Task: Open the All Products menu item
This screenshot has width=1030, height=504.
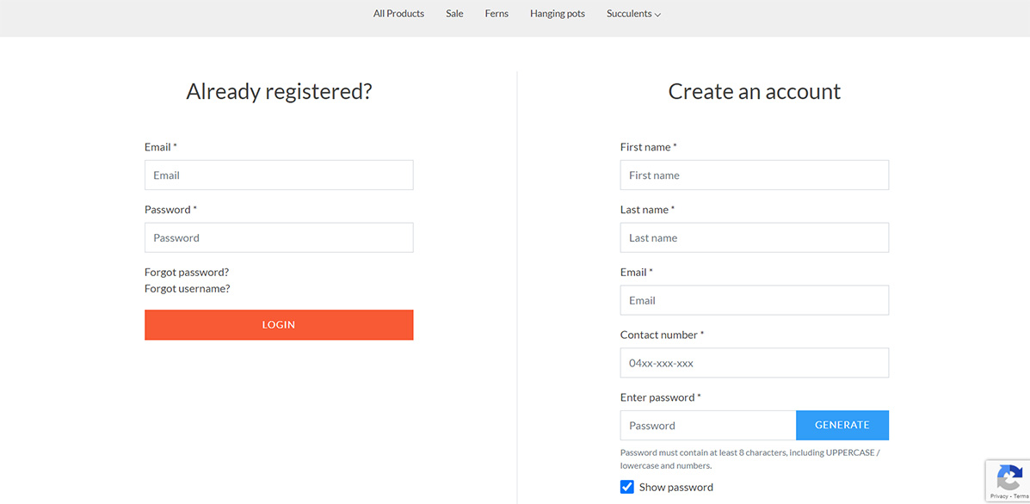Action: click(x=398, y=14)
